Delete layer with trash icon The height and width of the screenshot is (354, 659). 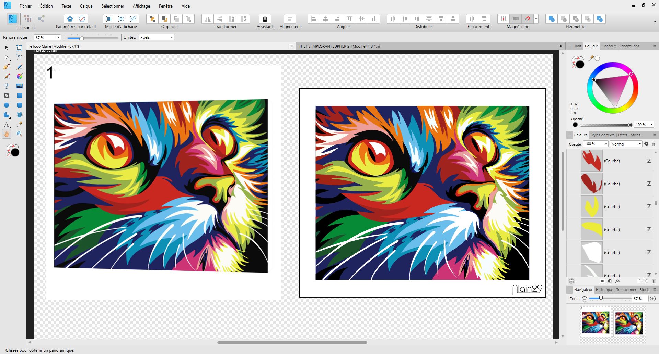(x=654, y=281)
